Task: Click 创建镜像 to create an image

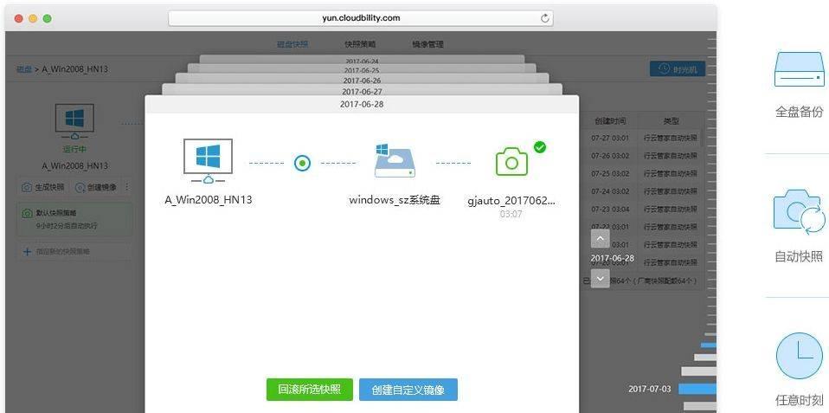Action: [96, 187]
